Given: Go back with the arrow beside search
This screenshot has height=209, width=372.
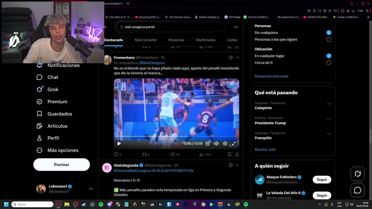Looking at the screenshot, I should click(105, 27).
